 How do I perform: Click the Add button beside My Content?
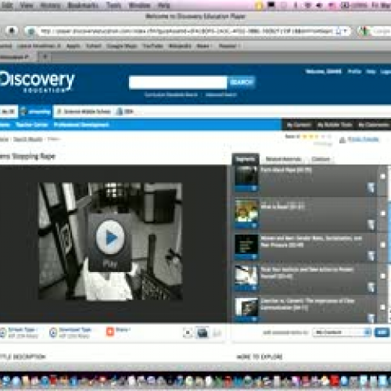382,332
